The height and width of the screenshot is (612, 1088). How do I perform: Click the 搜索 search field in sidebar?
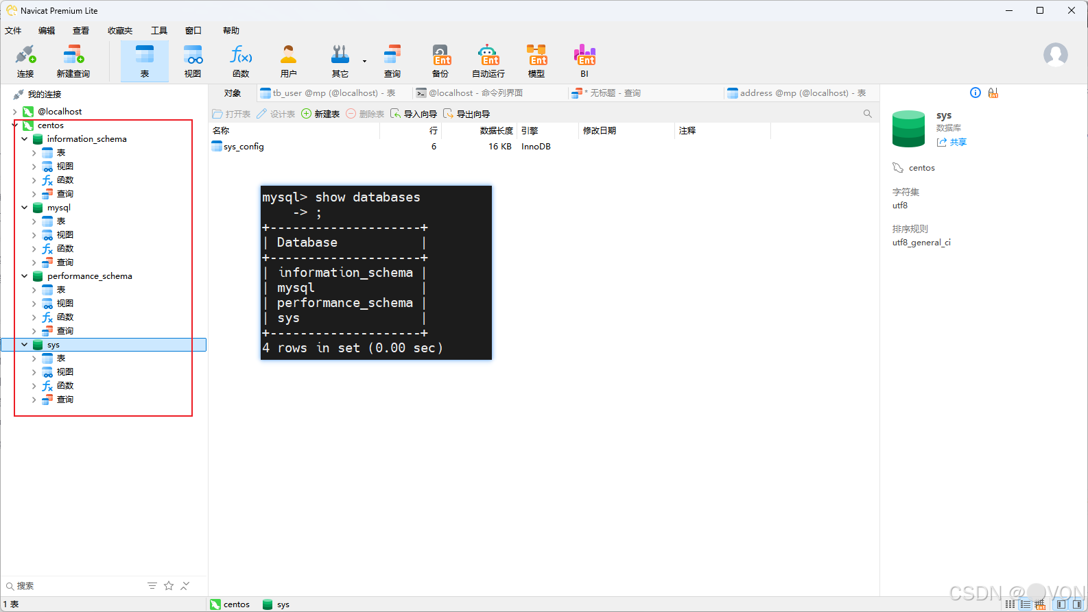(75, 586)
